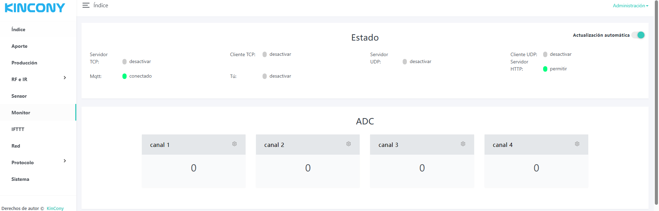
Task: Open canal 2 settings gear
Action: [349, 144]
